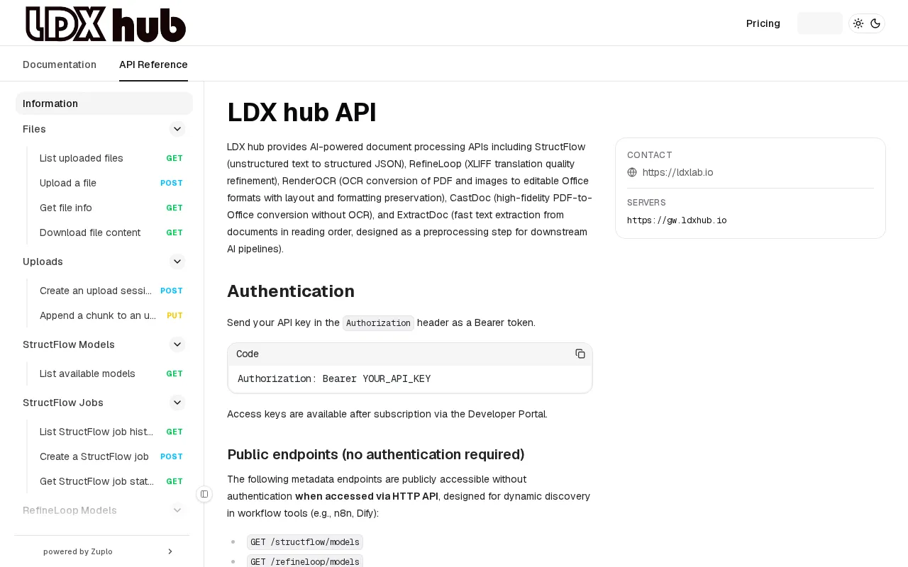Click the Uploads section label
This screenshot has width=908, height=567.
tap(43, 262)
